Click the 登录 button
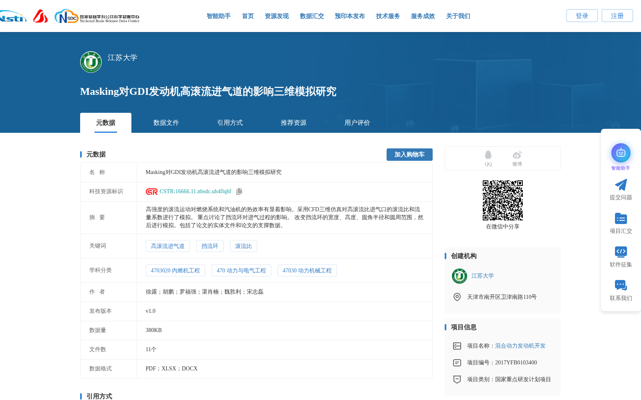This screenshot has width=641, height=400. [x=582, y=16]
